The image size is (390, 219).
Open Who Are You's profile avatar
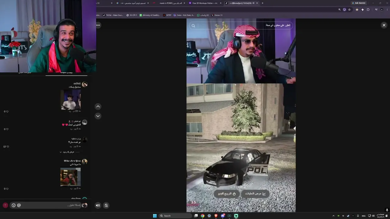pyautogui.click(x=85, y=162)
